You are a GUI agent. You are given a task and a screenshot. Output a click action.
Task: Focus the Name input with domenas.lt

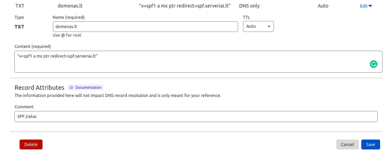(x=145, y=26)
